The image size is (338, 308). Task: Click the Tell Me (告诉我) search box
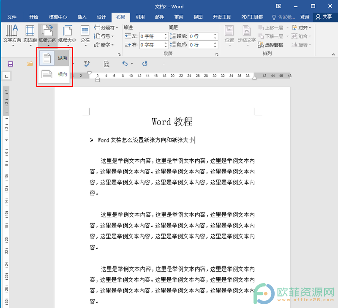283,17
